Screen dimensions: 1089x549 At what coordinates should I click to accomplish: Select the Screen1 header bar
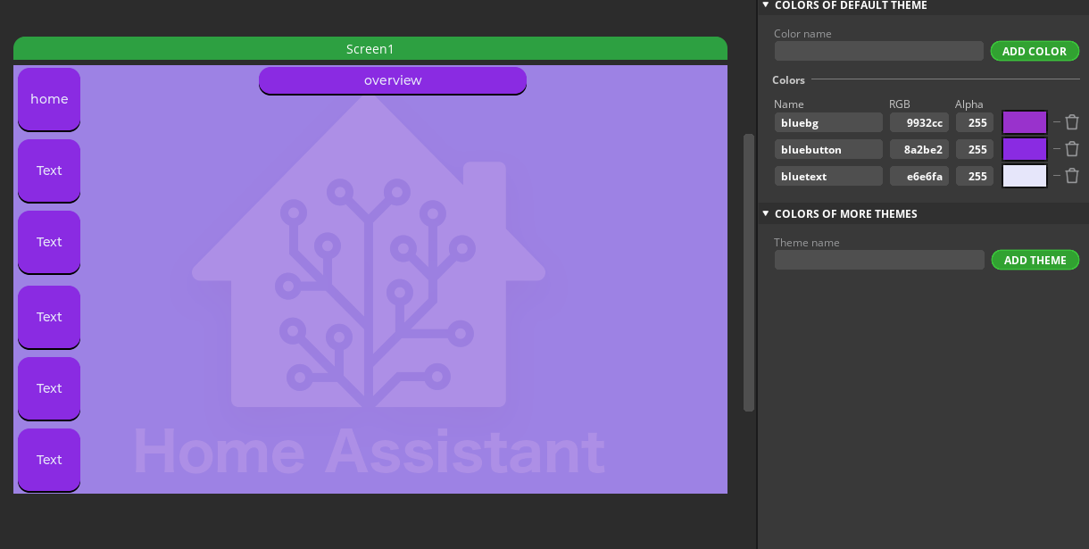point(370,49)
